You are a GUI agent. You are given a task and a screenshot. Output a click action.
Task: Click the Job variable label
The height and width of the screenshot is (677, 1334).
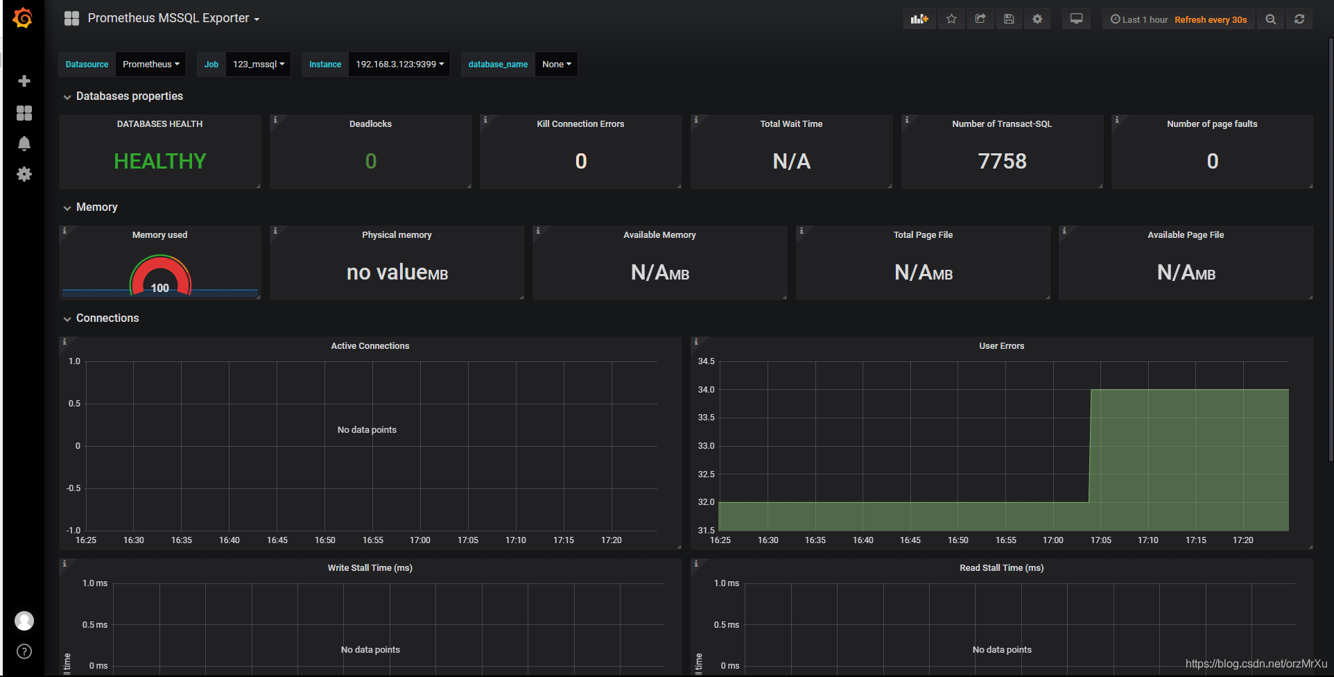[211, 65]
